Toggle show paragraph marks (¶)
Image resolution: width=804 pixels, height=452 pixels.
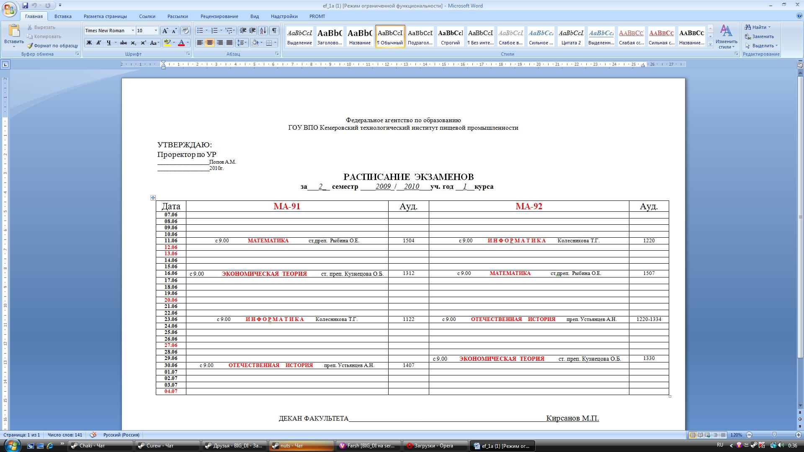274,31
